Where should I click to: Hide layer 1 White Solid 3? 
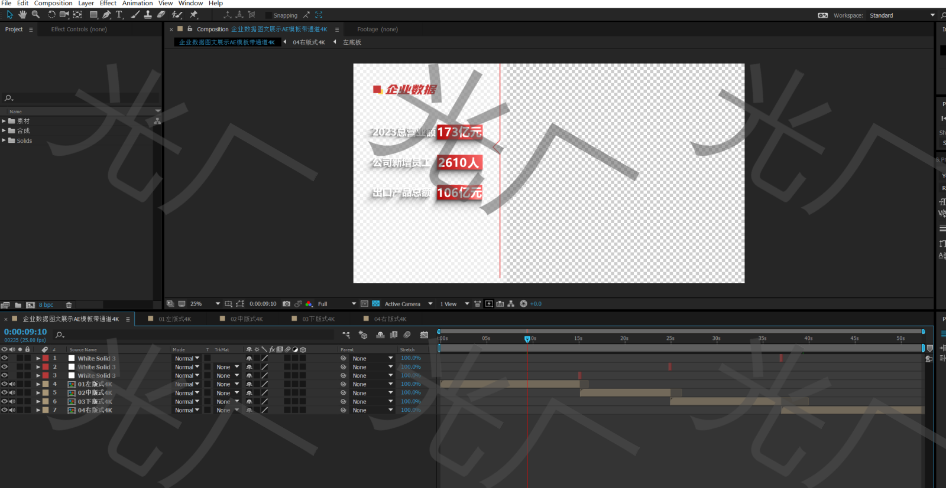click(4, 358)
